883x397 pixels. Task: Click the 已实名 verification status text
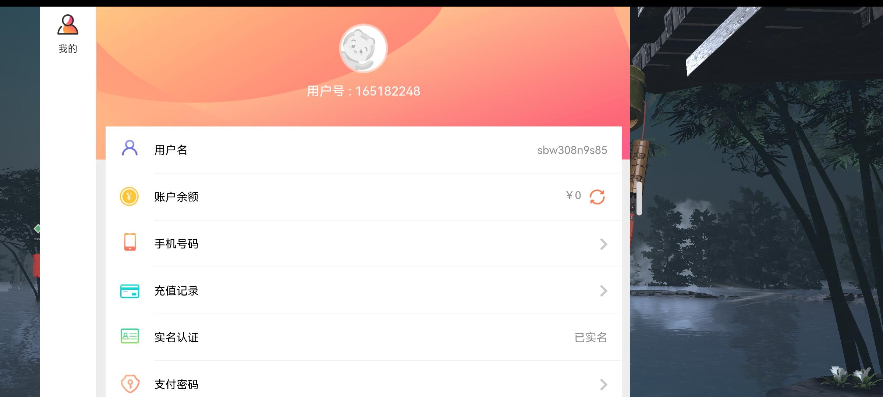coord(591,337)
